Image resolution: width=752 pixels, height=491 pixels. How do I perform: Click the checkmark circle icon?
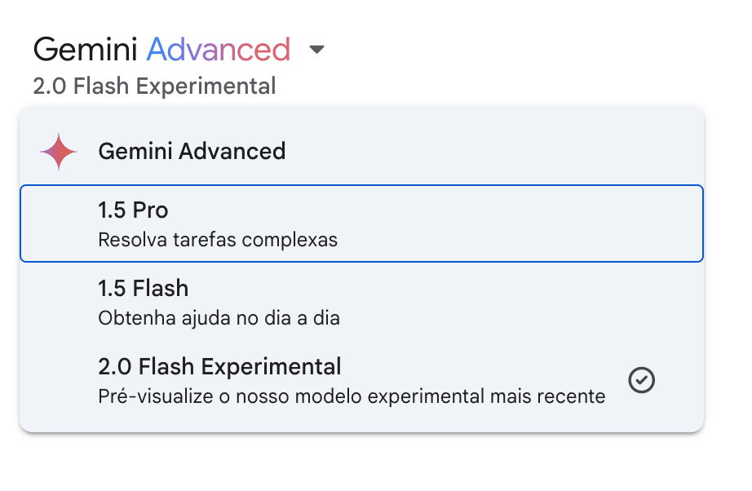click(641, 380)
